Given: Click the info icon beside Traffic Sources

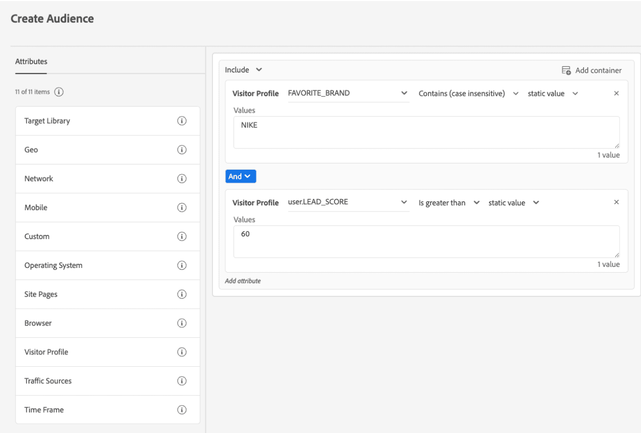Looking at the screenshot, I should point(181,381).
